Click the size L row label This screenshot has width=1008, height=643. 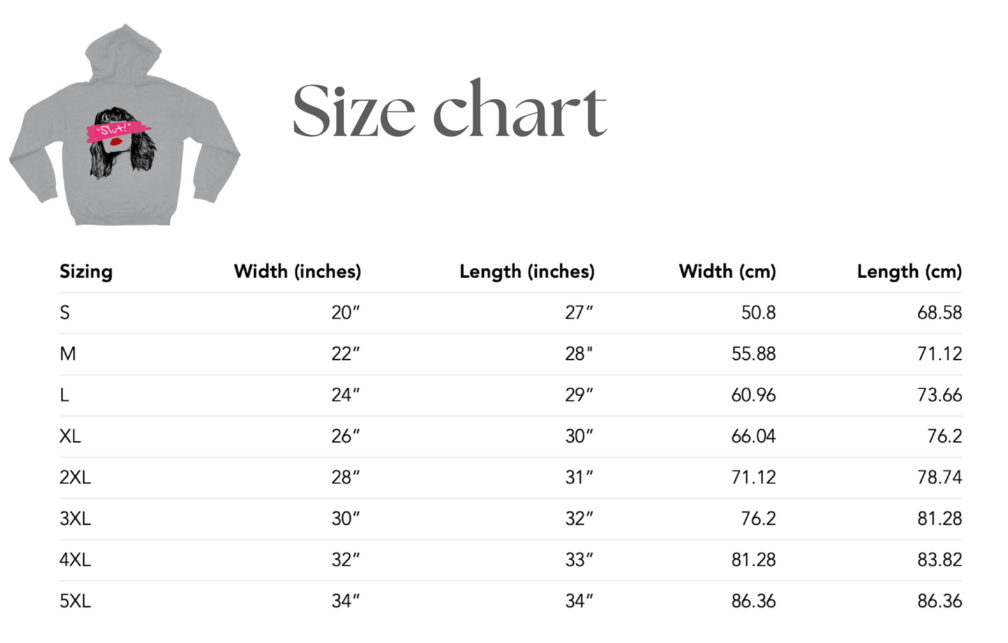tap(64, 395)
